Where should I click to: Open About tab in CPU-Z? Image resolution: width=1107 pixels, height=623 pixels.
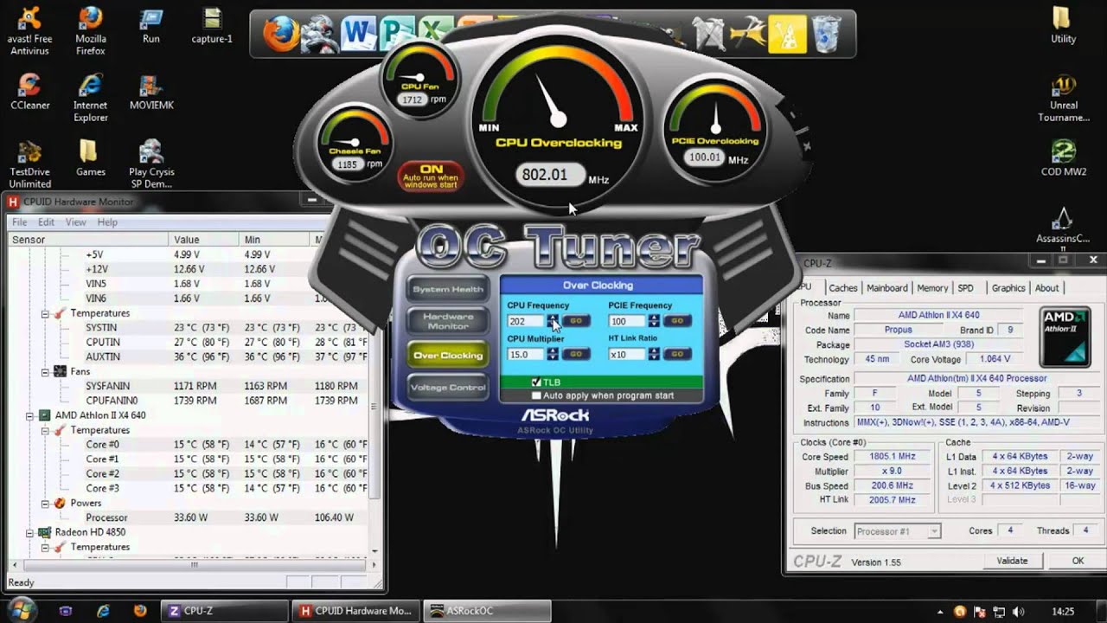(x=1046, y=288)
